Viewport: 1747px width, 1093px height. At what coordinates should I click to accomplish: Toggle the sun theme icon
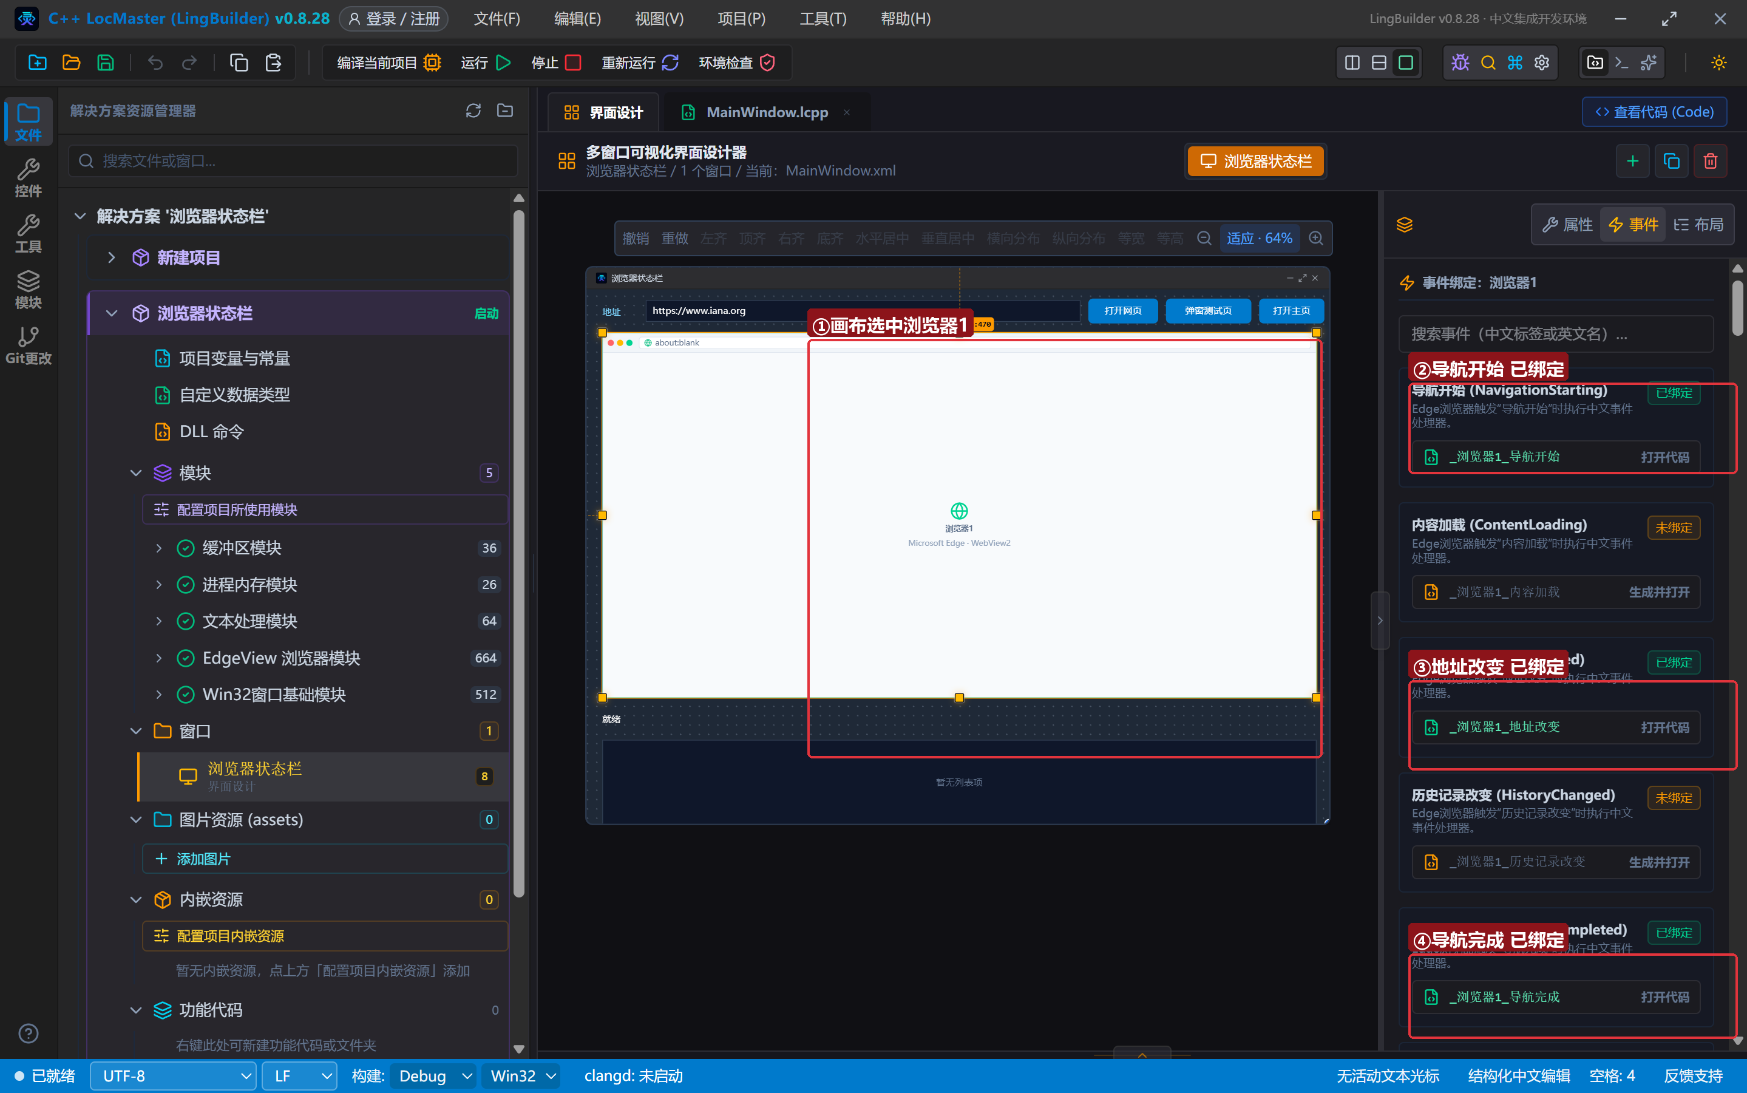pos(1719,63)
